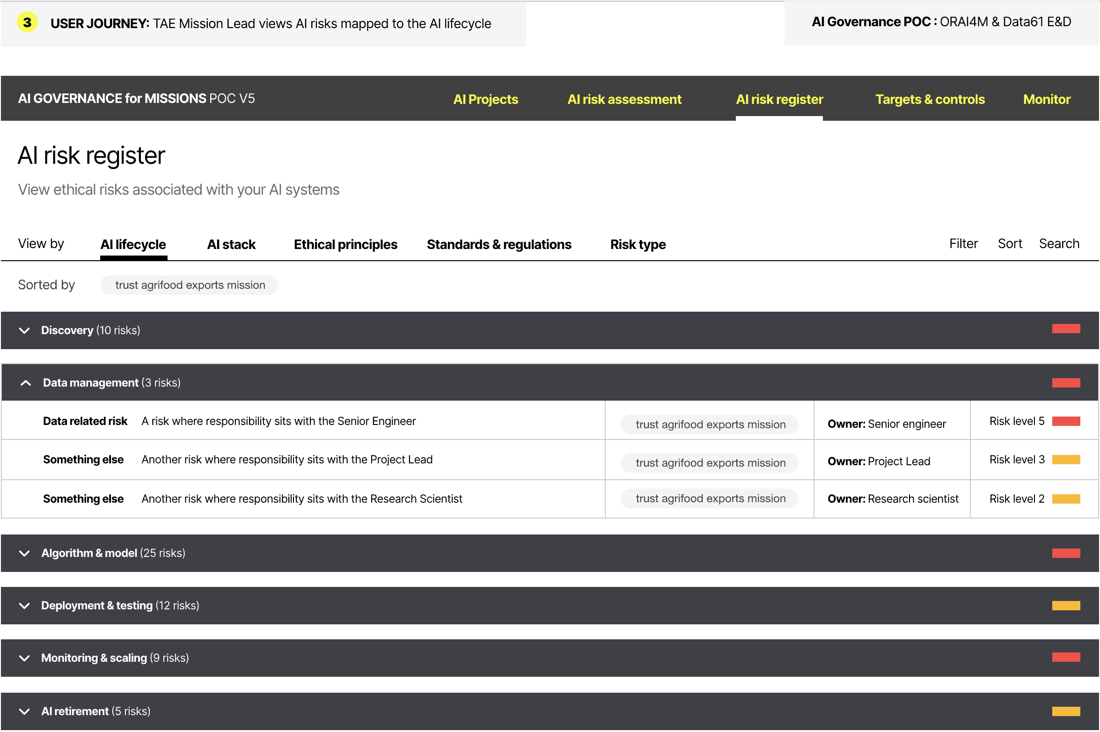Open Search in risk register
This screenshot has width=1100, height=732.
coord(1059,243)
